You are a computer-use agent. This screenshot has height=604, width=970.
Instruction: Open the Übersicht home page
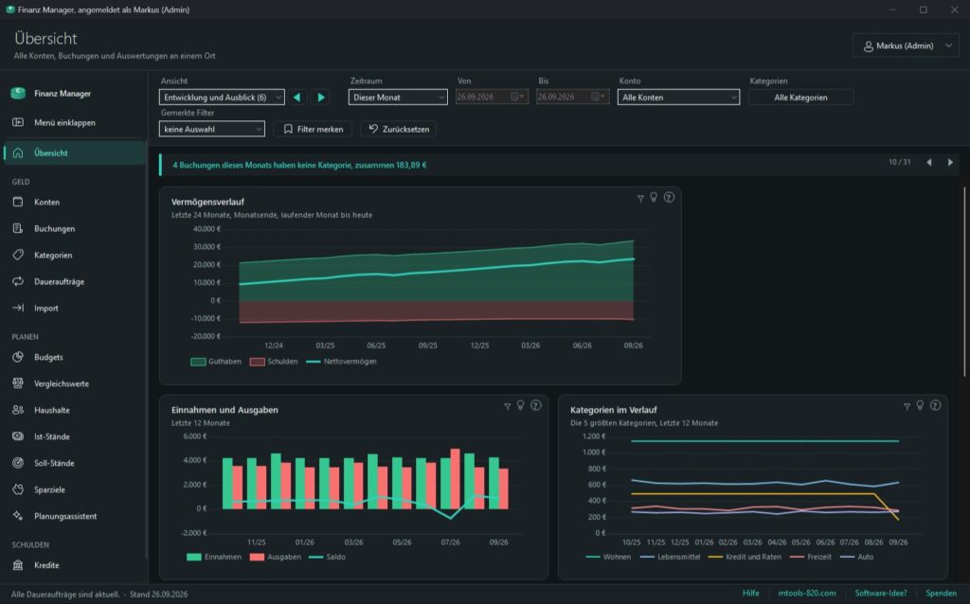click(x=73, y=152)
